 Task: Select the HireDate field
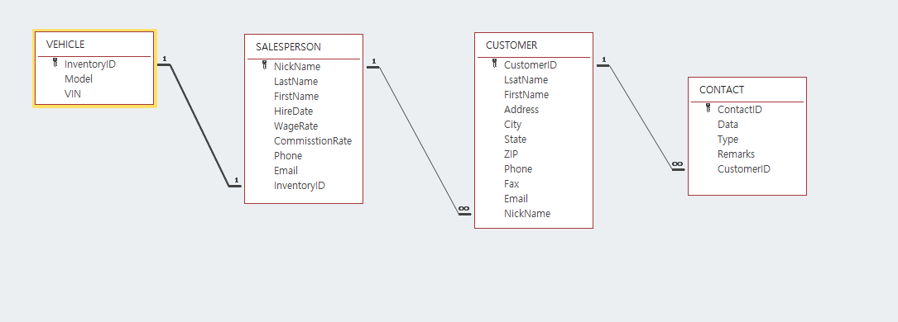click(293, 111)
